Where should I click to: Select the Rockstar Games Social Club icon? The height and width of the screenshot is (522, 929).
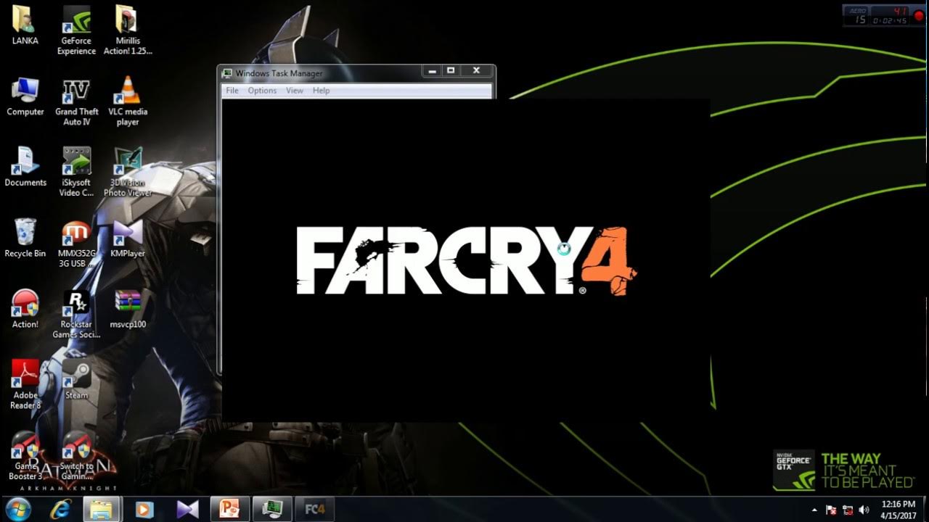pyautogui.click(x=76, y=315)
